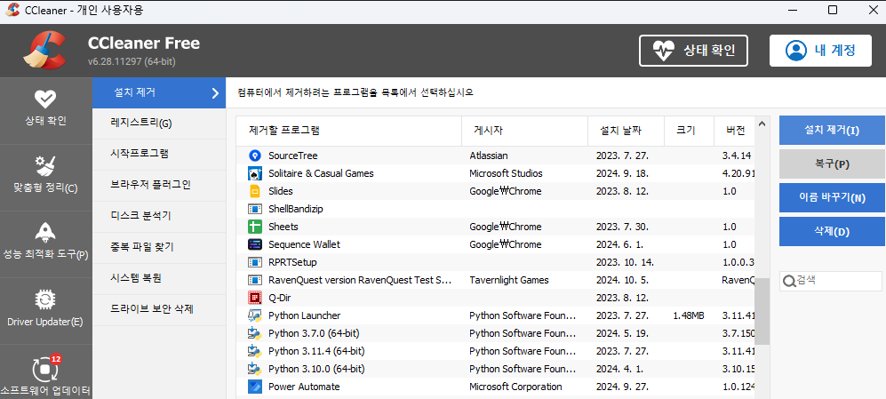The height and width of the screenshot is (399, 886).
Task: Open 맞춤형 정리 custom clean section
Action: [46, 177]
